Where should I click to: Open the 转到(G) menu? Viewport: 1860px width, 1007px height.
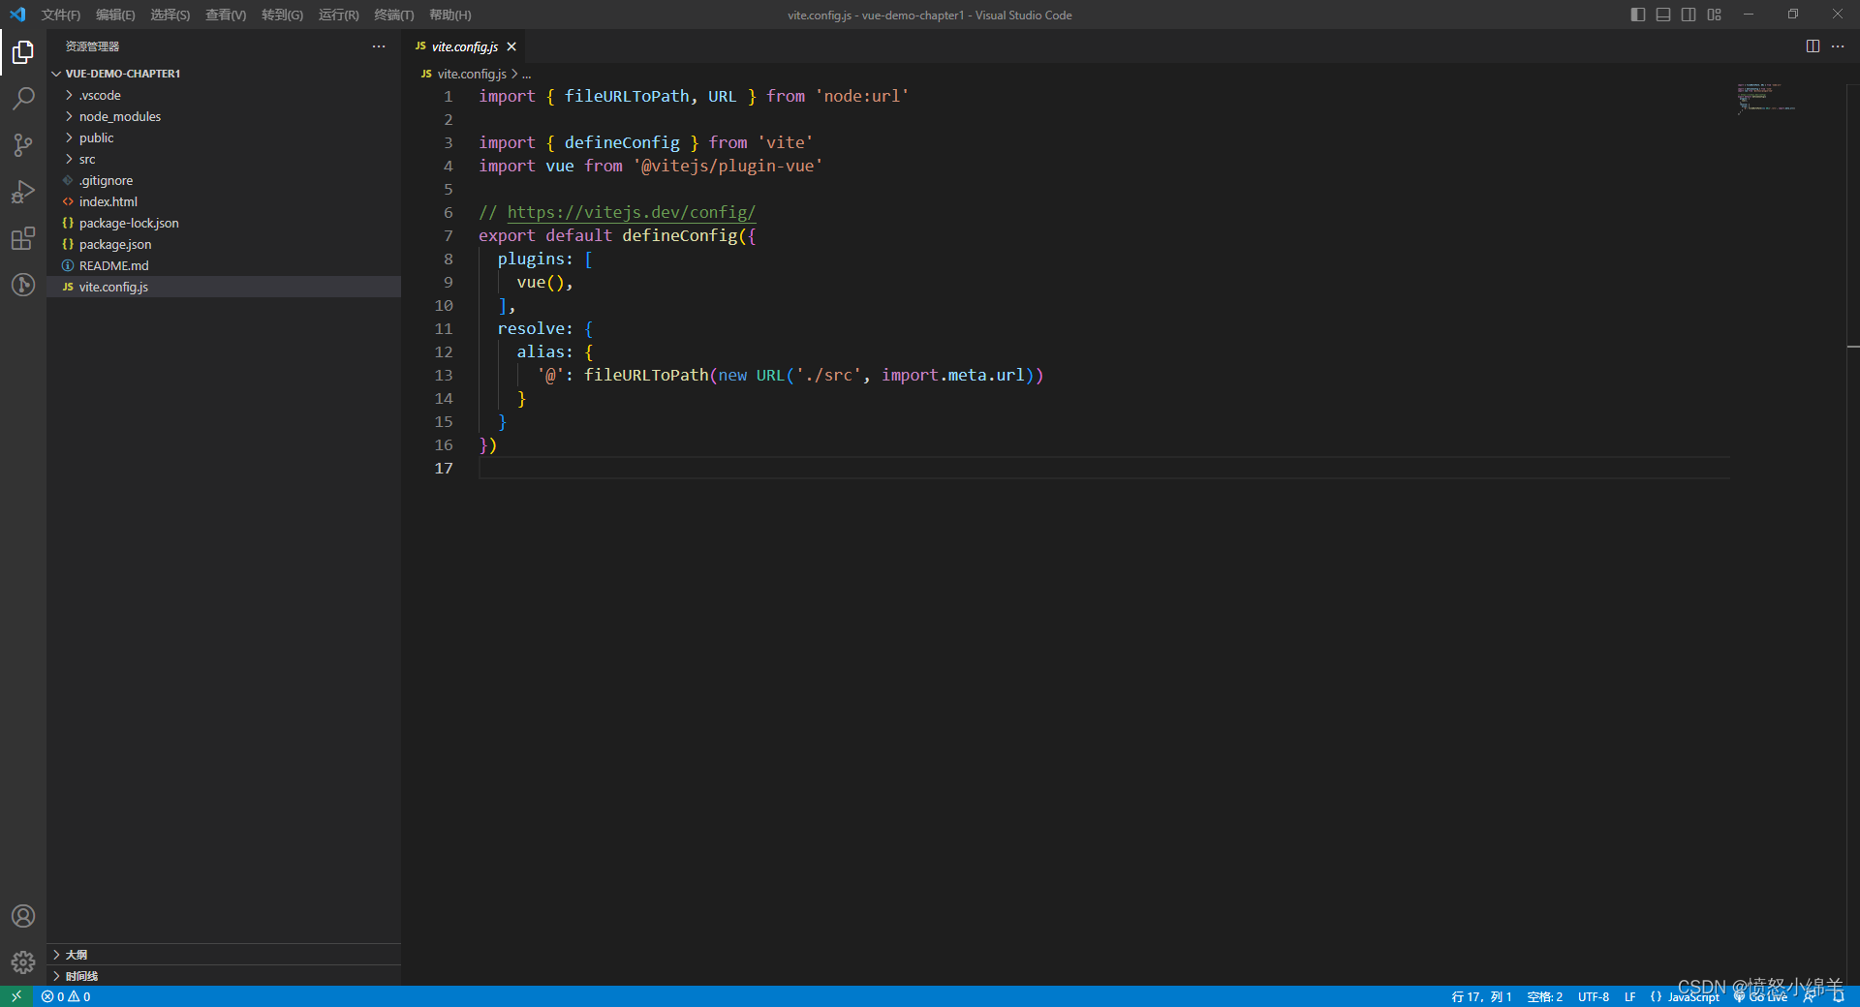[x=282, y=15]
